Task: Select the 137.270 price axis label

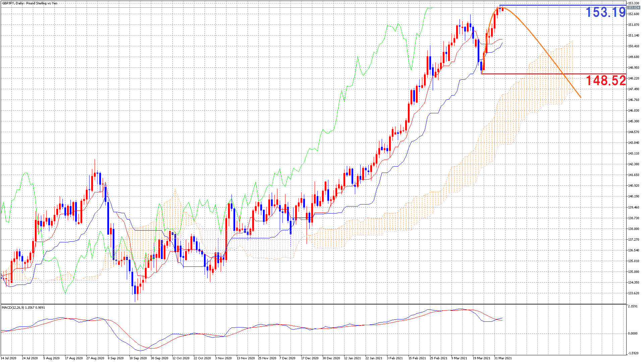Action: 634,240
